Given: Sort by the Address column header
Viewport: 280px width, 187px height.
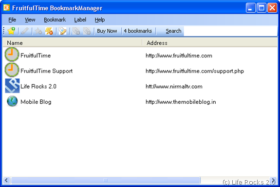Looking at the screenshot, I should (x=210, y=43).
